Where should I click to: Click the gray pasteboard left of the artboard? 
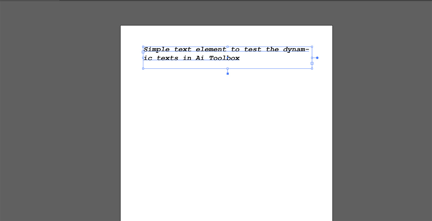click(58, 116)
